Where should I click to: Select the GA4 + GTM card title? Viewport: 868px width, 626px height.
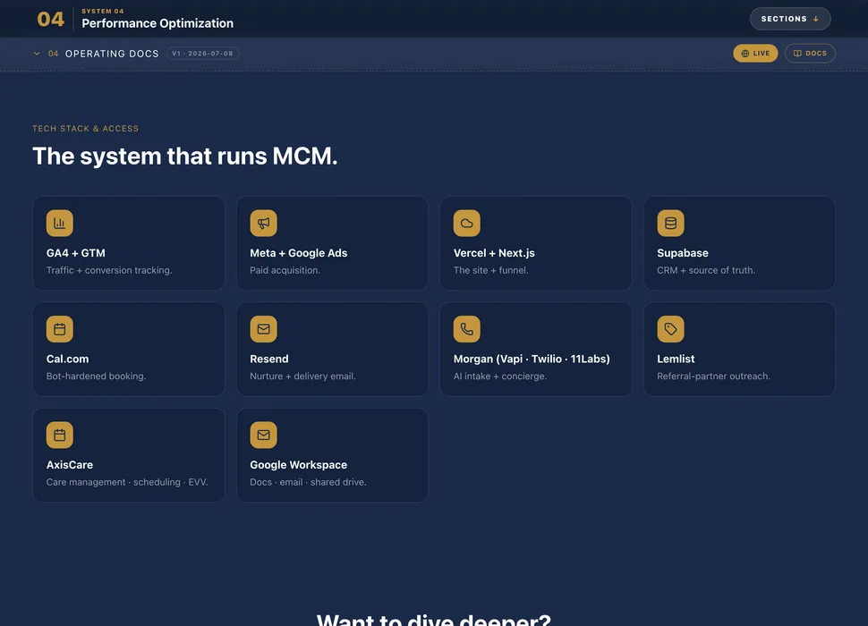(x=76, y=253)
